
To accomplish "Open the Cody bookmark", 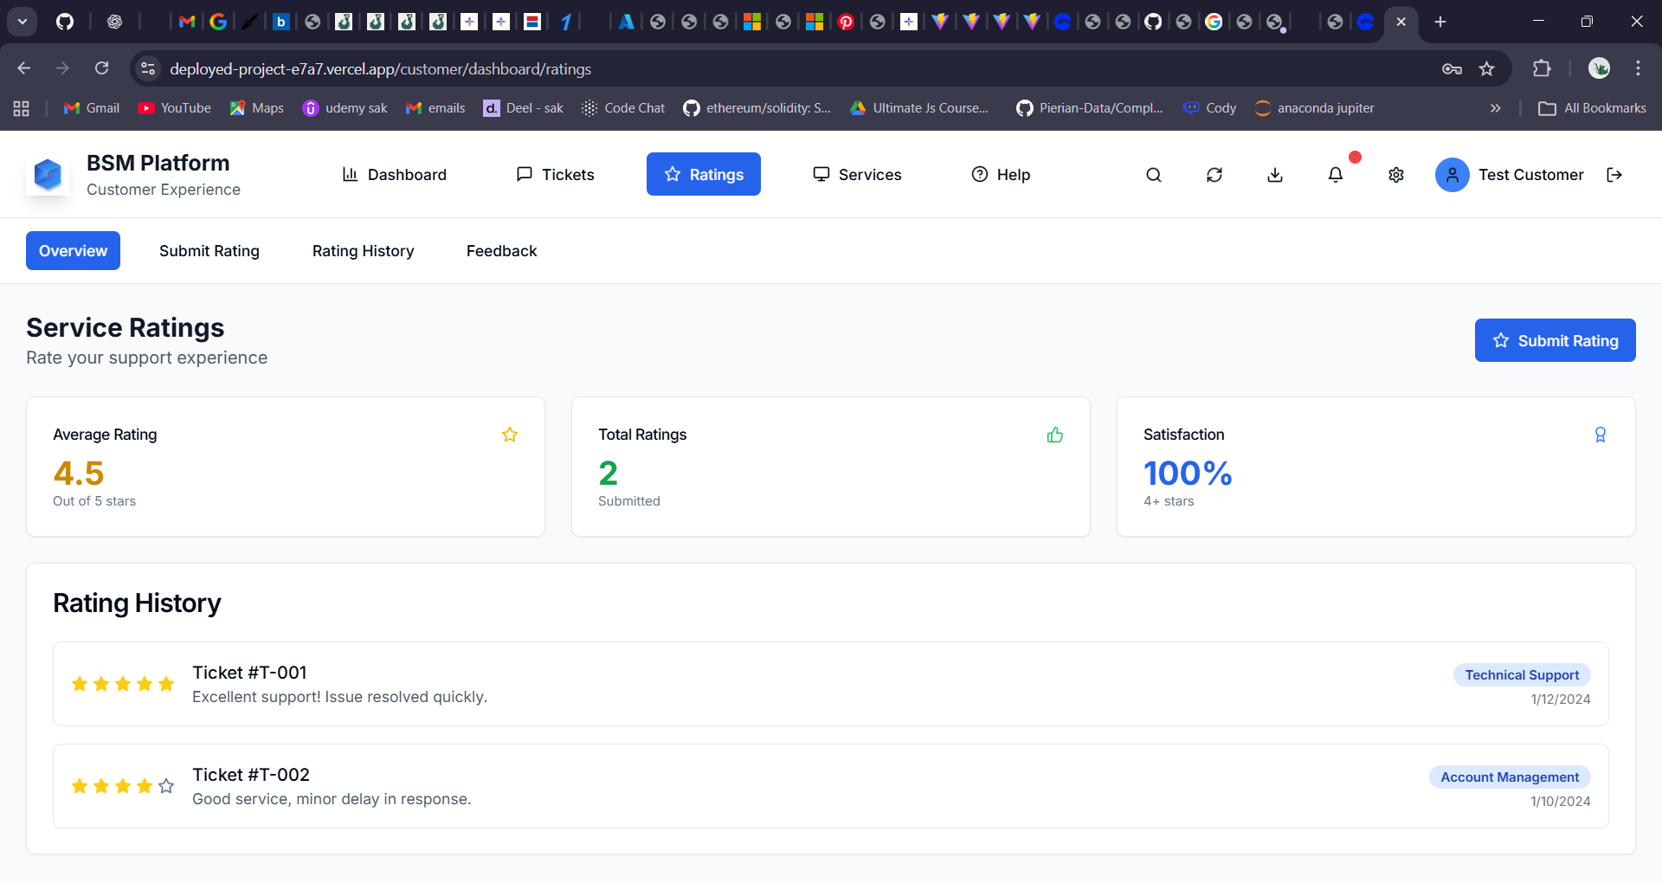I will tap(1209, 108).
